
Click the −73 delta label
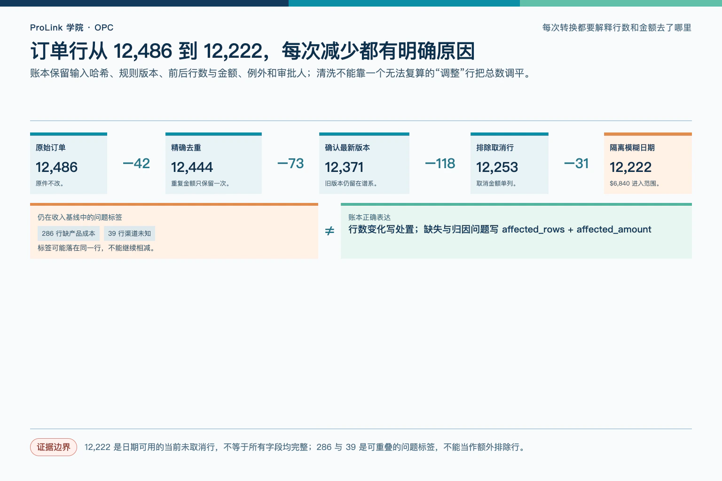coord(290,163)
